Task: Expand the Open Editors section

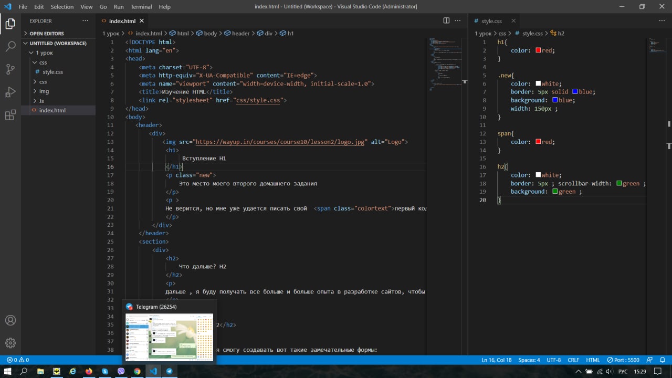Action: [x=46, y=34]
